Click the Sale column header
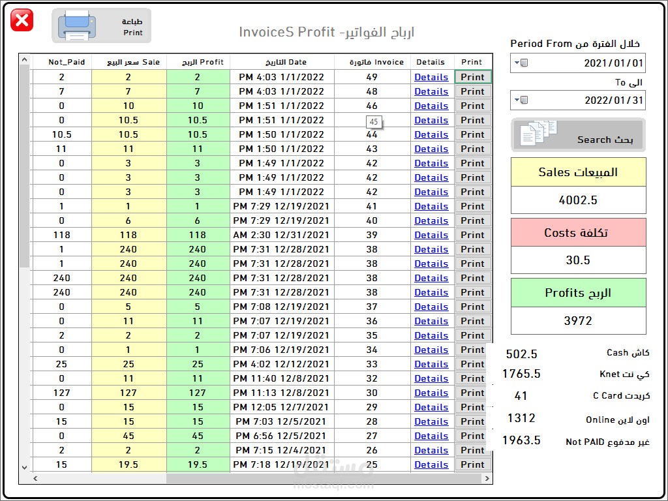668x501 pixels. pos(129,62)
